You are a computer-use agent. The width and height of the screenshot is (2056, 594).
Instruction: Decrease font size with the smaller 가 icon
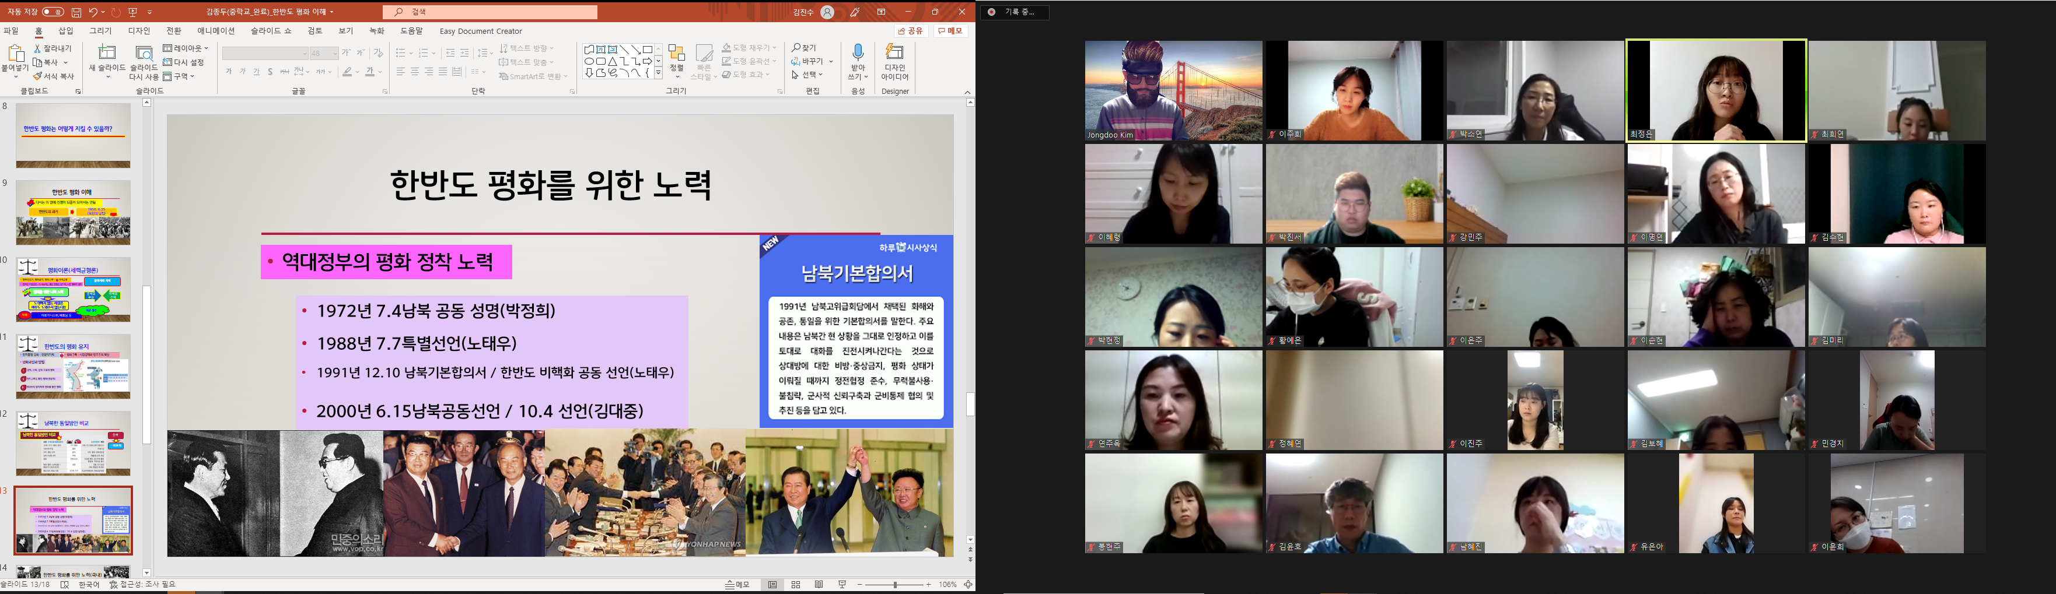(x=361, y=52)
